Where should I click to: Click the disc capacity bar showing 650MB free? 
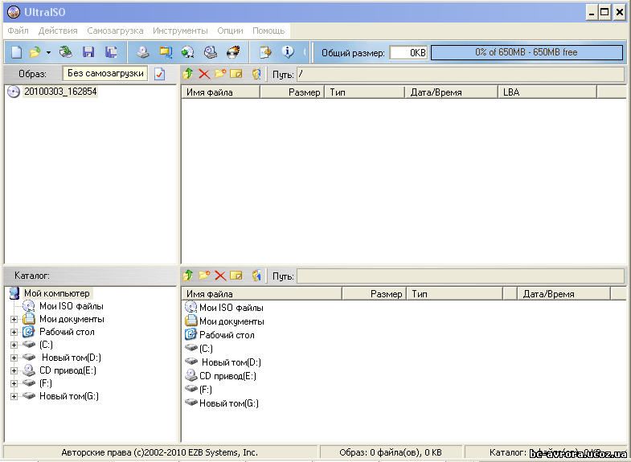coord(527,52)
